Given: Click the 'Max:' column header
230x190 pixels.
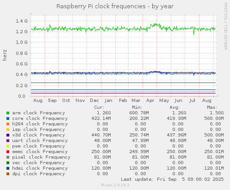Looking at the screenshot, I should point(212,107).
